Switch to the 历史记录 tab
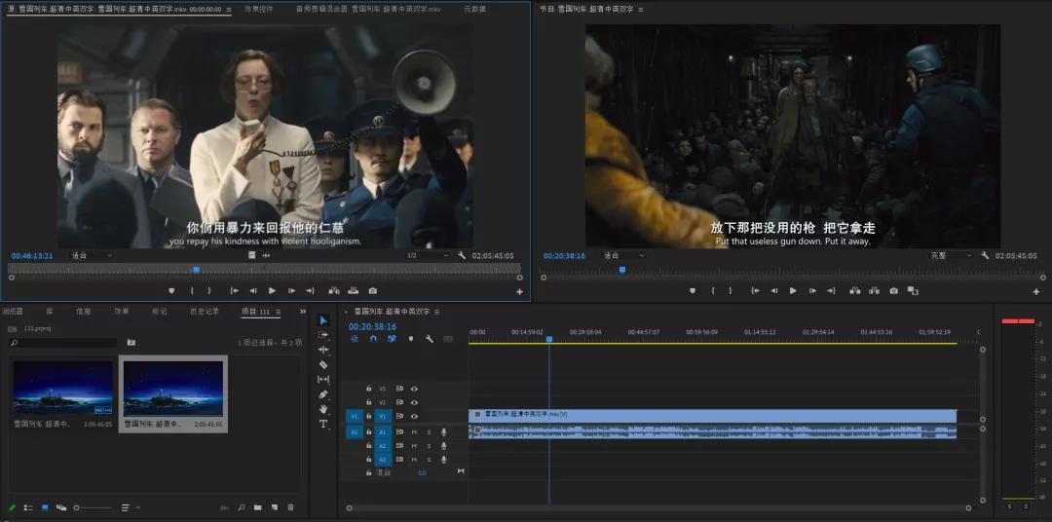This screenshot has height=522, width=1052. point(205,312)
